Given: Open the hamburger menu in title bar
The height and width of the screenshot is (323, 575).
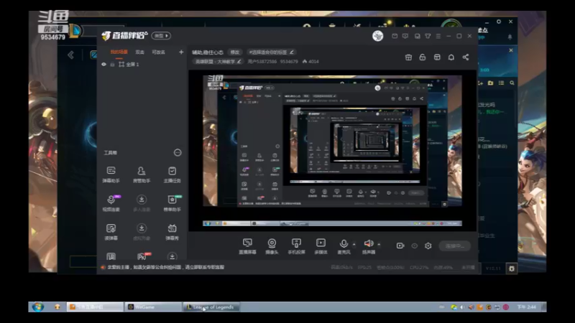Looking at the screenshot, I should click(x=438, y=37).
